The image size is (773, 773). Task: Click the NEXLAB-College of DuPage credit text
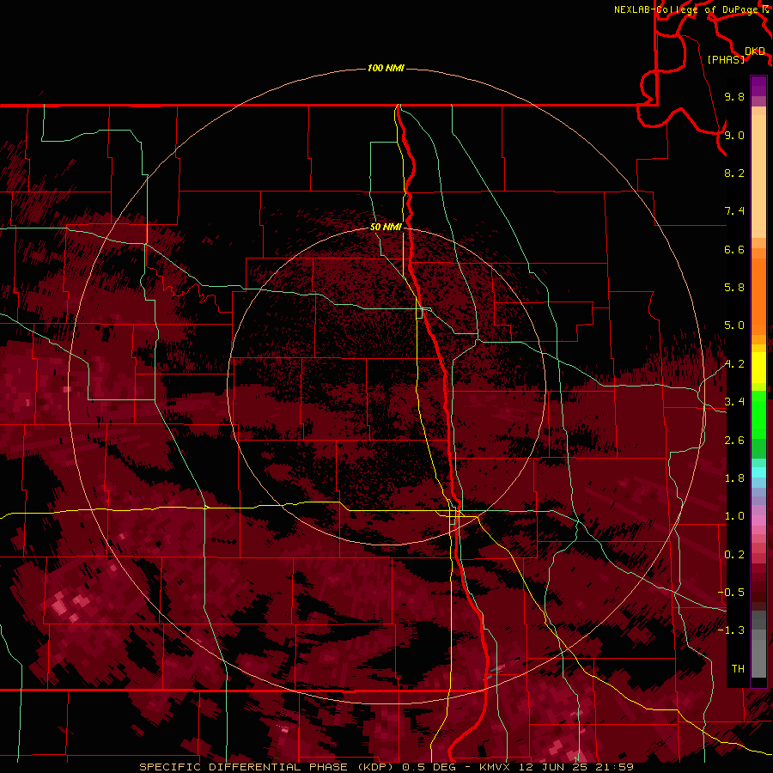point(687,9)
